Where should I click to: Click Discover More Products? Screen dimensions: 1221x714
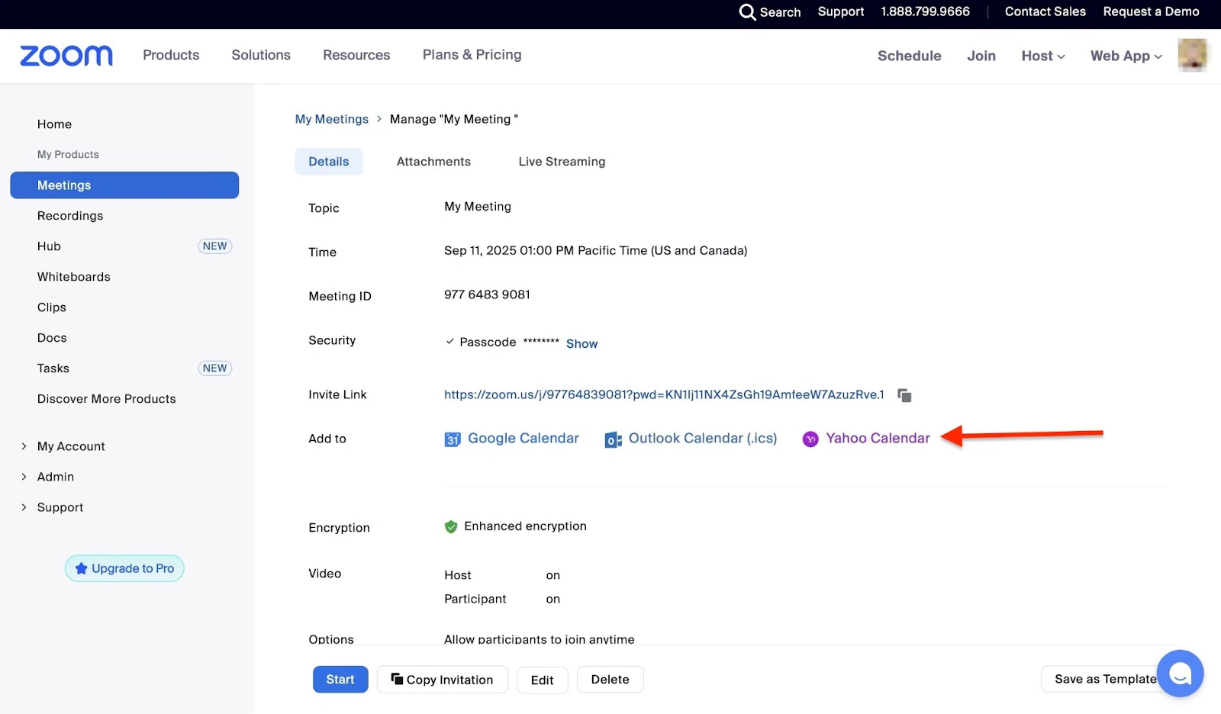tap(107, 399)
